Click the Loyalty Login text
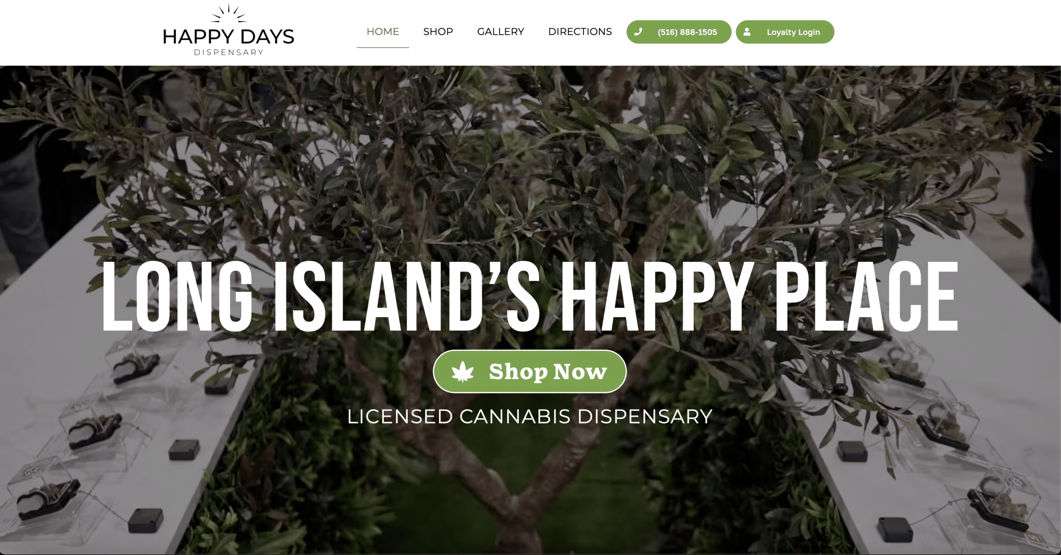Image resolution: width=1061 pixels, height=555 pixels. coord(793,32)
